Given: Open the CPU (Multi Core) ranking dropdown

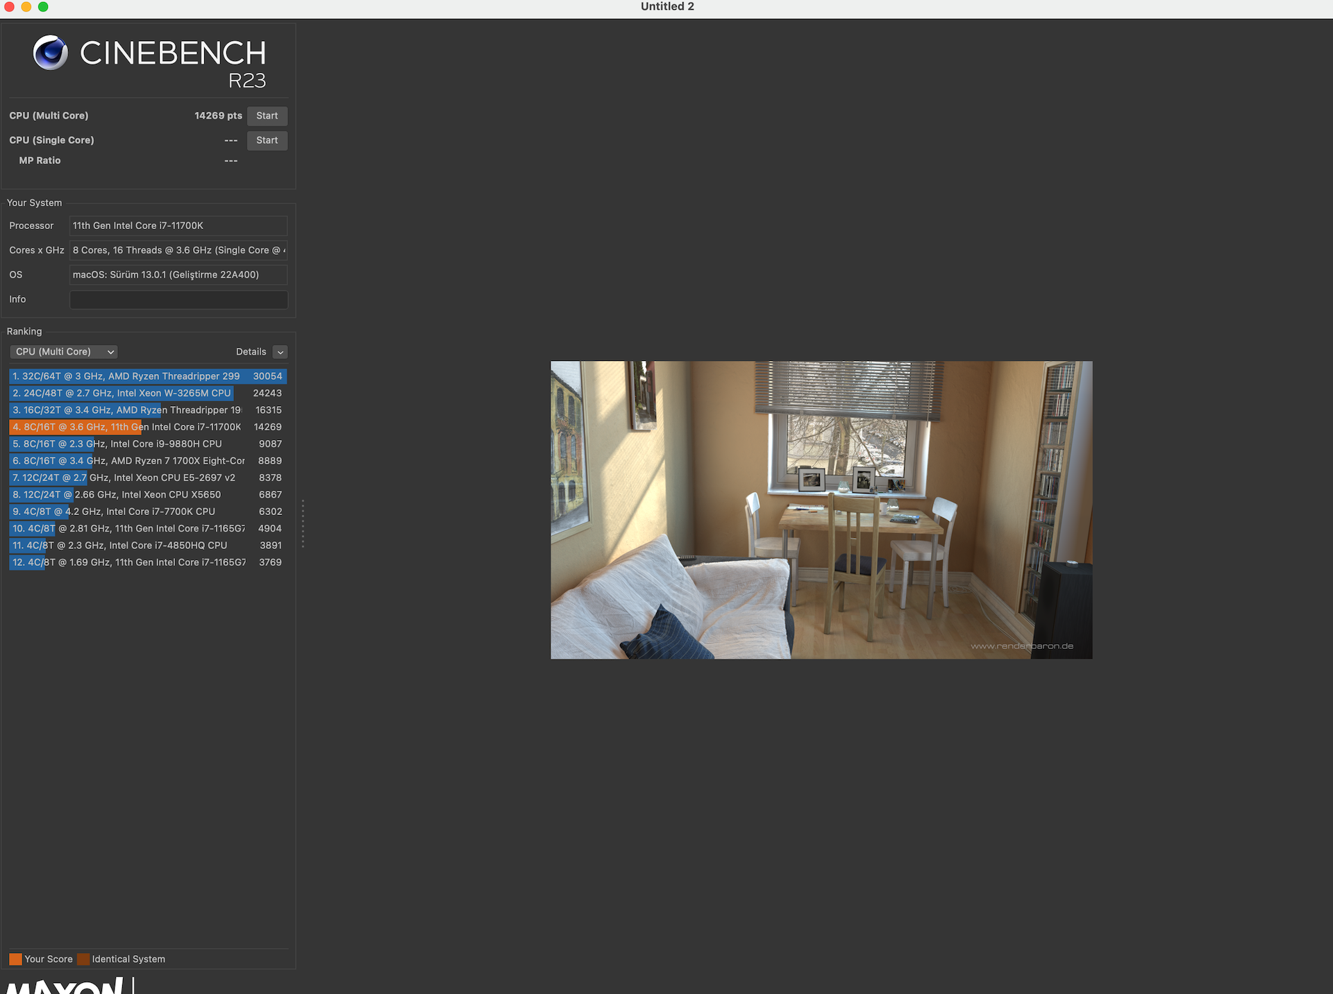Looking at the screenshot, I should (x=63, y=352).
